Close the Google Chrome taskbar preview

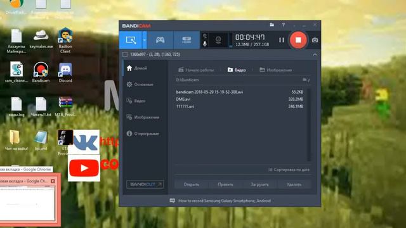[x=53, y=181]
